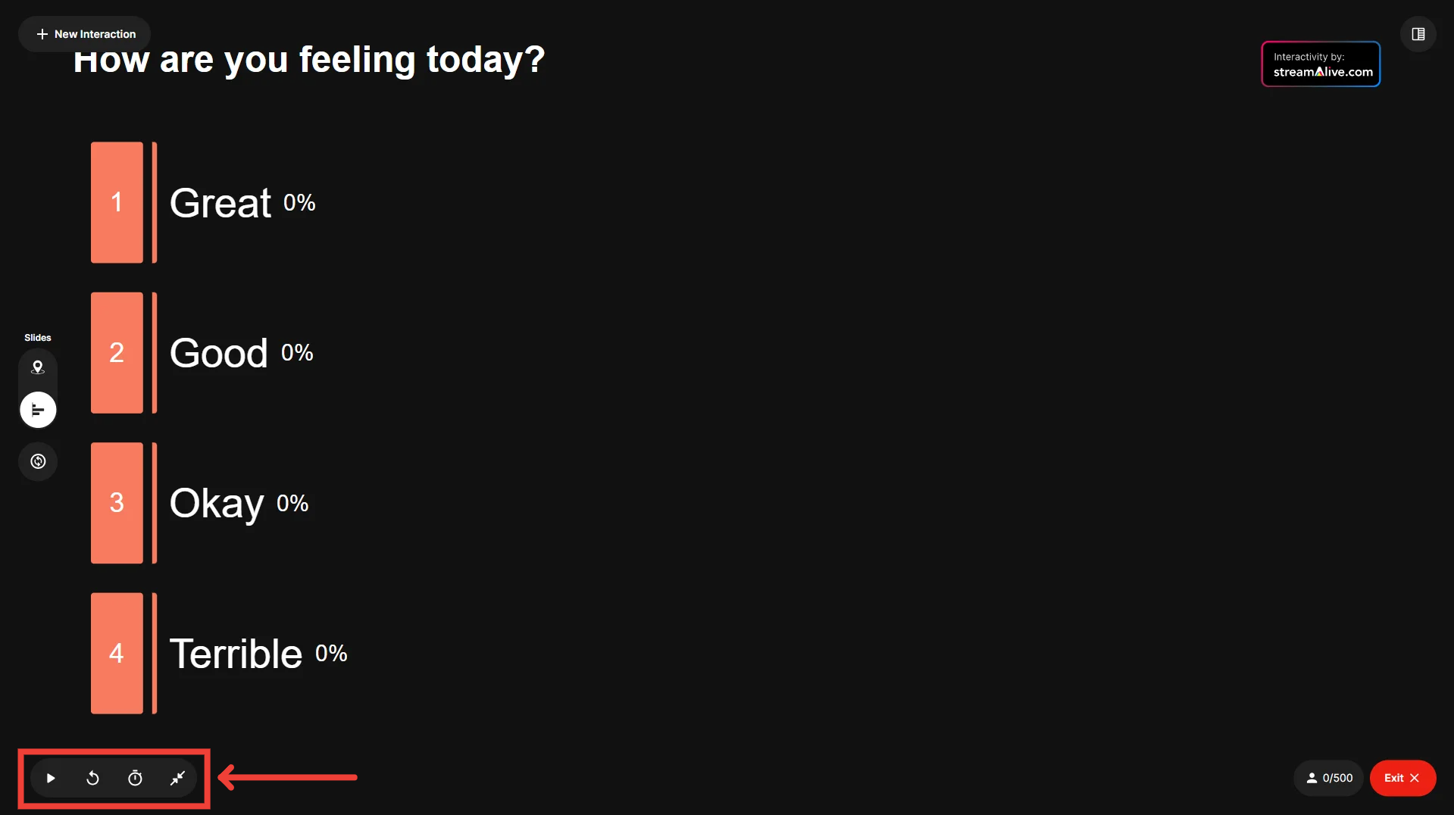Click the New Interaction button
1454x815 pixels.
click(x=86, y=34)
